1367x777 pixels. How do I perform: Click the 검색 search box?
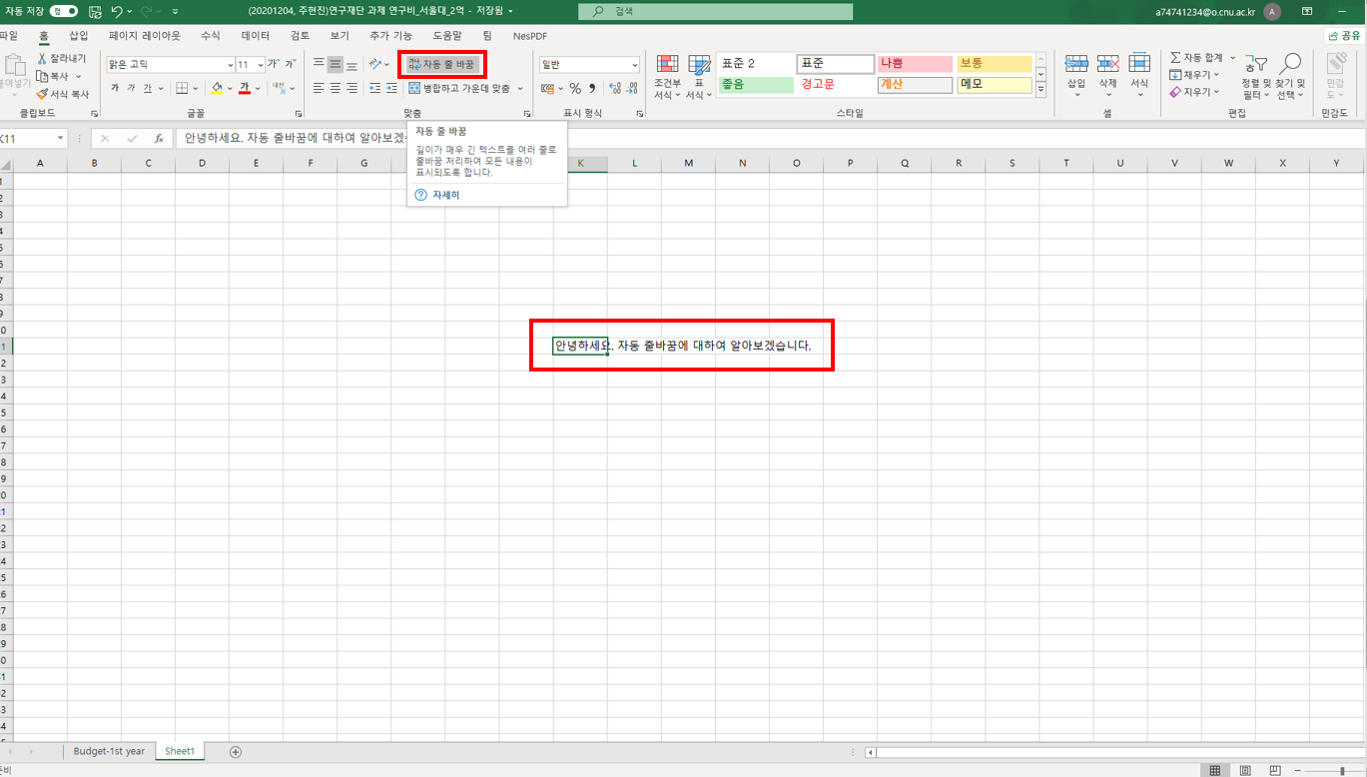[x=715, y=12]
